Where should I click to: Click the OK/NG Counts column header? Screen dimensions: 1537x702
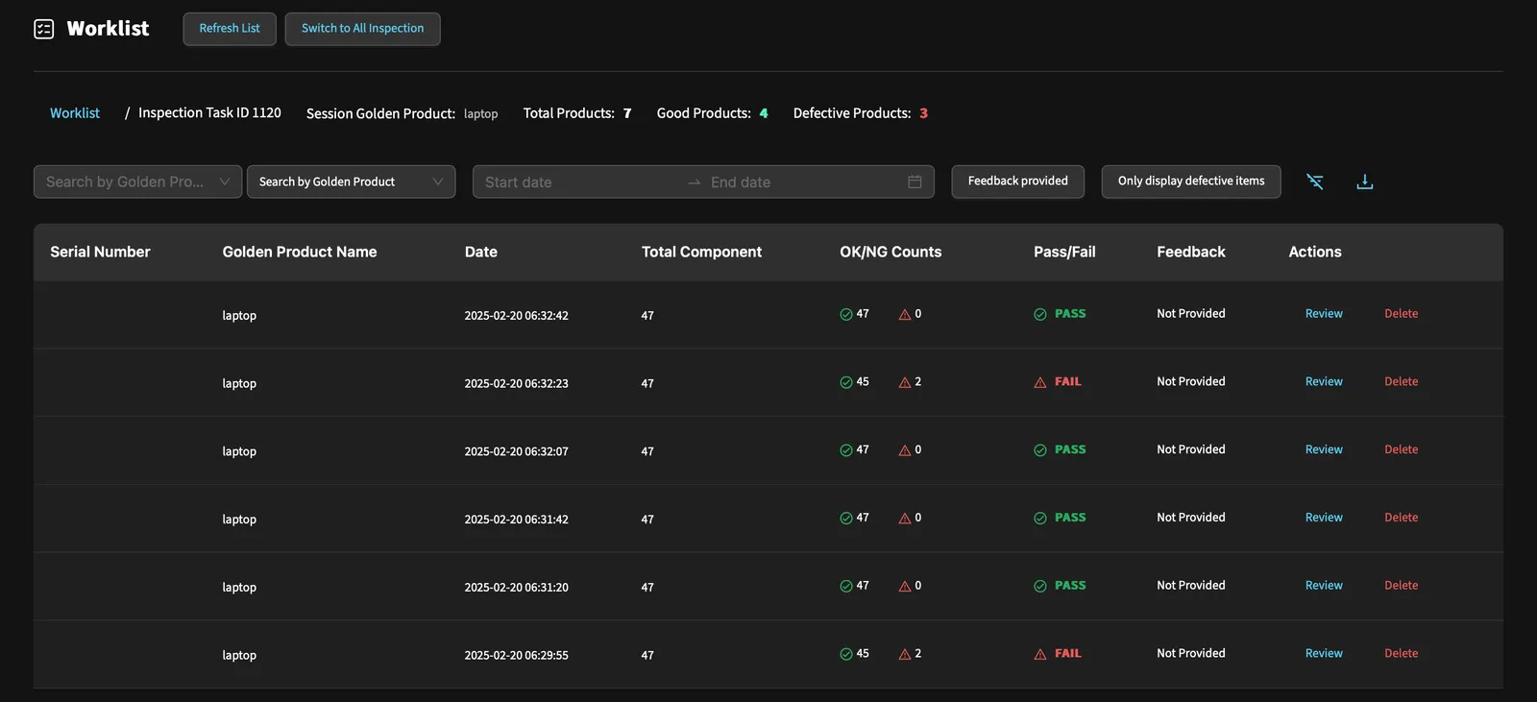pyautogui.click(x=890, y=252)
